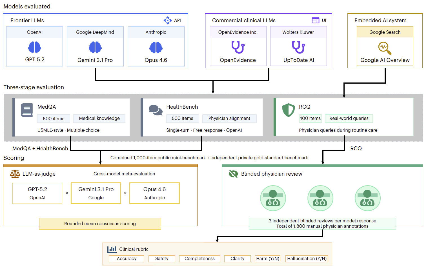Screen dimensions: 428x268
Task: Click the UI window icon beside Commercial clinical LLMs
Action: pyautogui.click(x=316, y=20)
